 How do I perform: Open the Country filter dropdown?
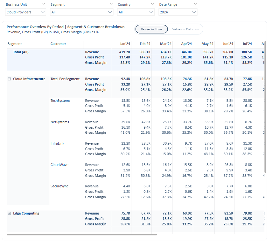click(136, 12)
